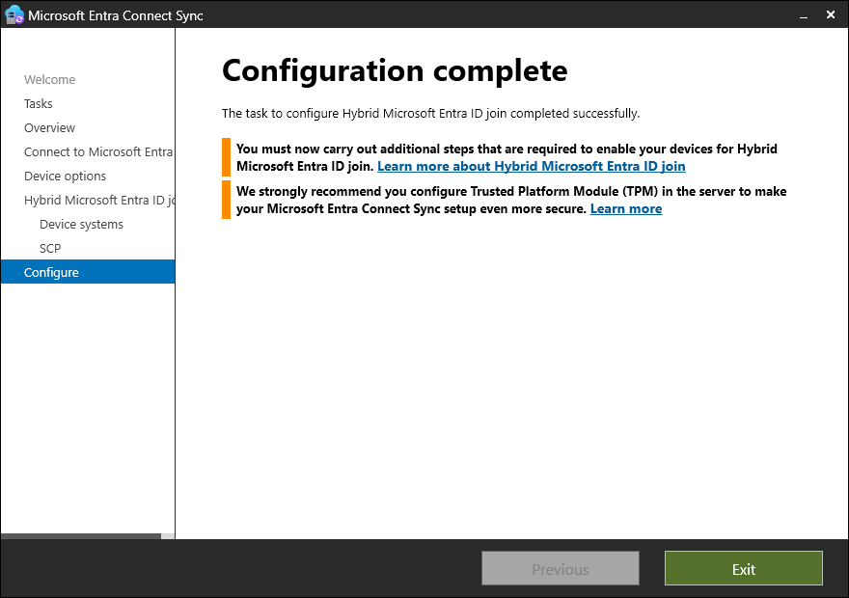This screenshot has height=598, width=849.
Task: Click the Microsoft Entra Connect Sync app icon
Action: [14, 15]
